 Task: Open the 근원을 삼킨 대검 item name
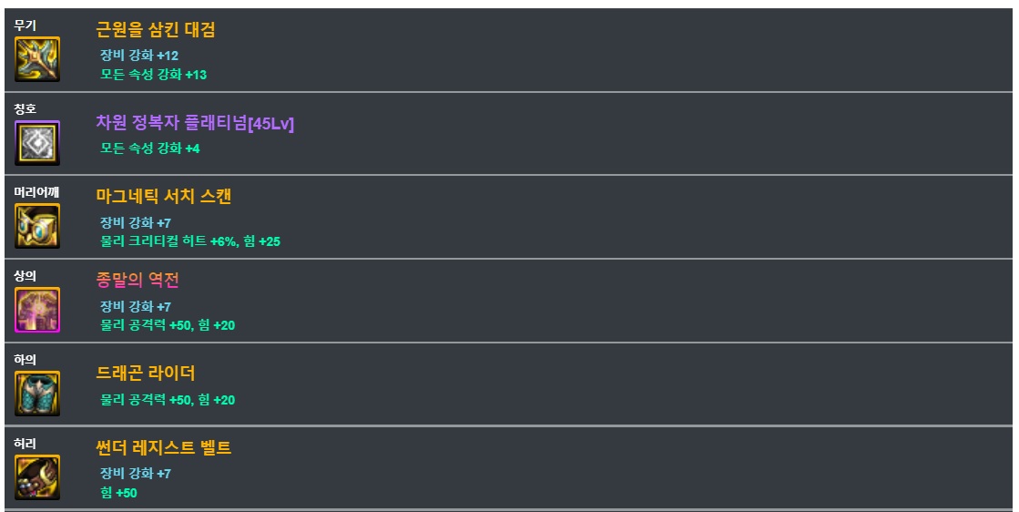click(156, 30)
